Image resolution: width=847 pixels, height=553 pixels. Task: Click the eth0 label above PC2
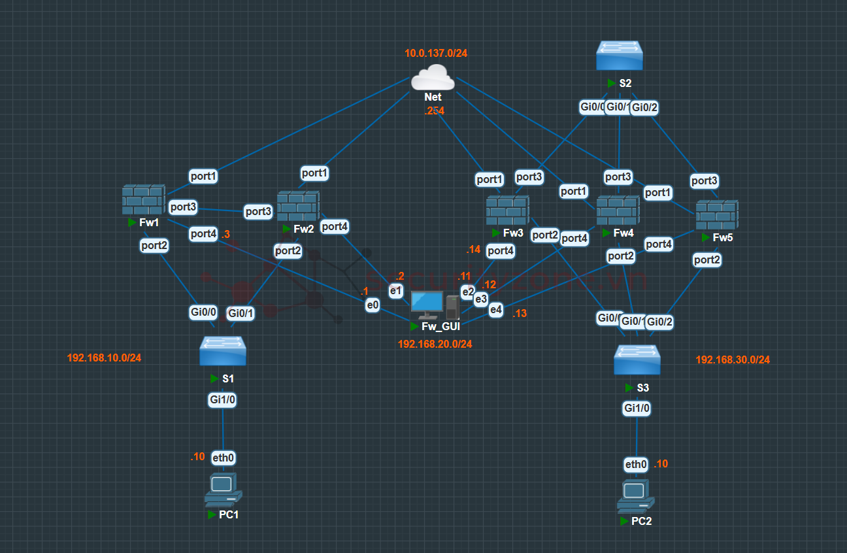point(635,465)
